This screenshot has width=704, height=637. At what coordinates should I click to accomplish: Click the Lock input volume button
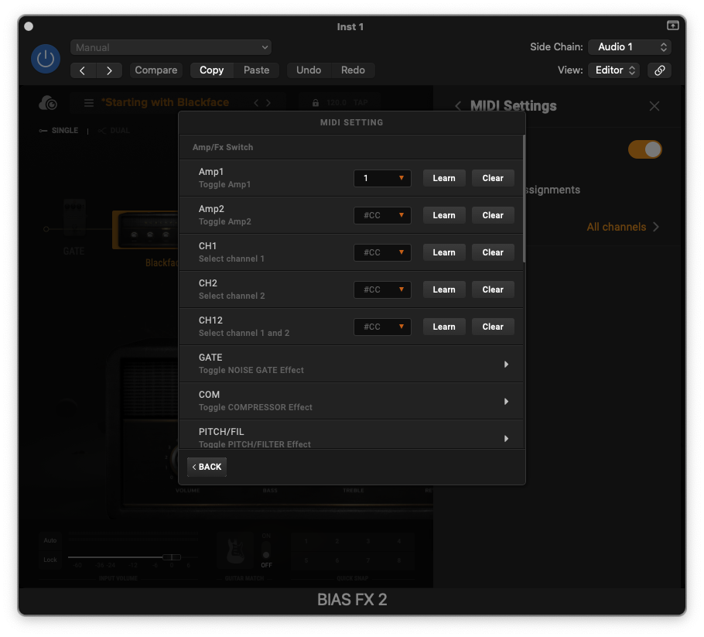click(50, 560)
